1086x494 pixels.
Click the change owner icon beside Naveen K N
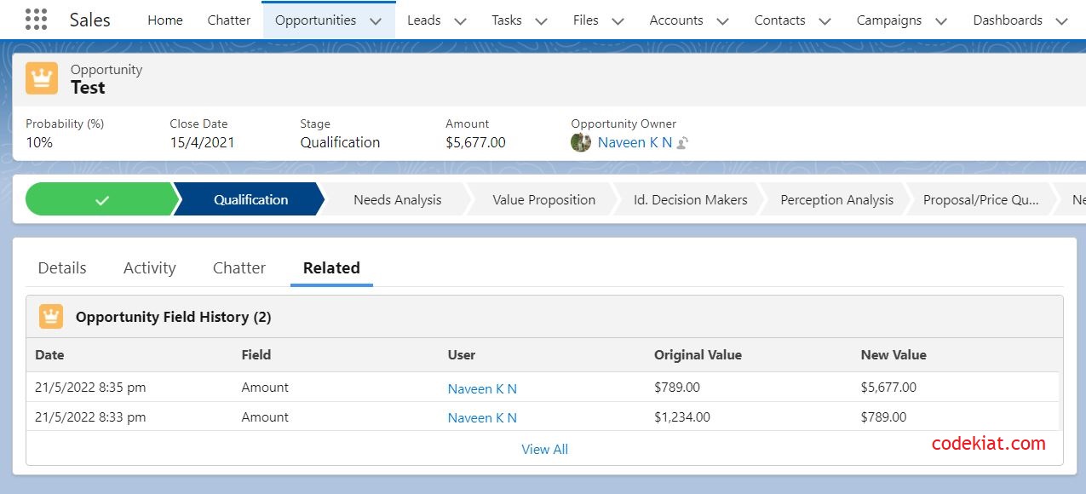click(x=682, y=143)
